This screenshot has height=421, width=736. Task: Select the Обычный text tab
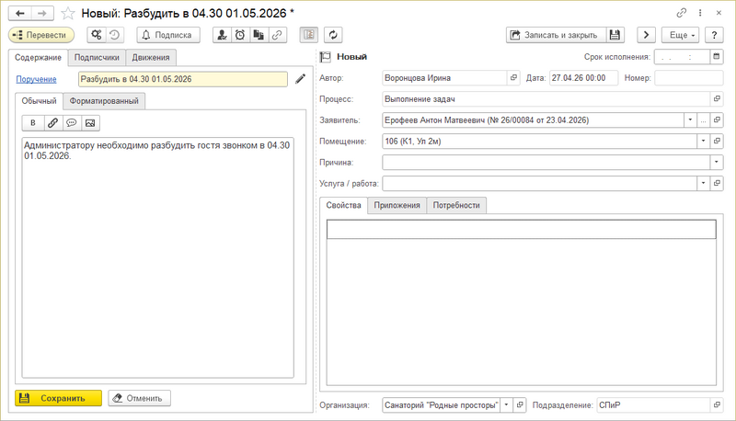tap(39, 101)
